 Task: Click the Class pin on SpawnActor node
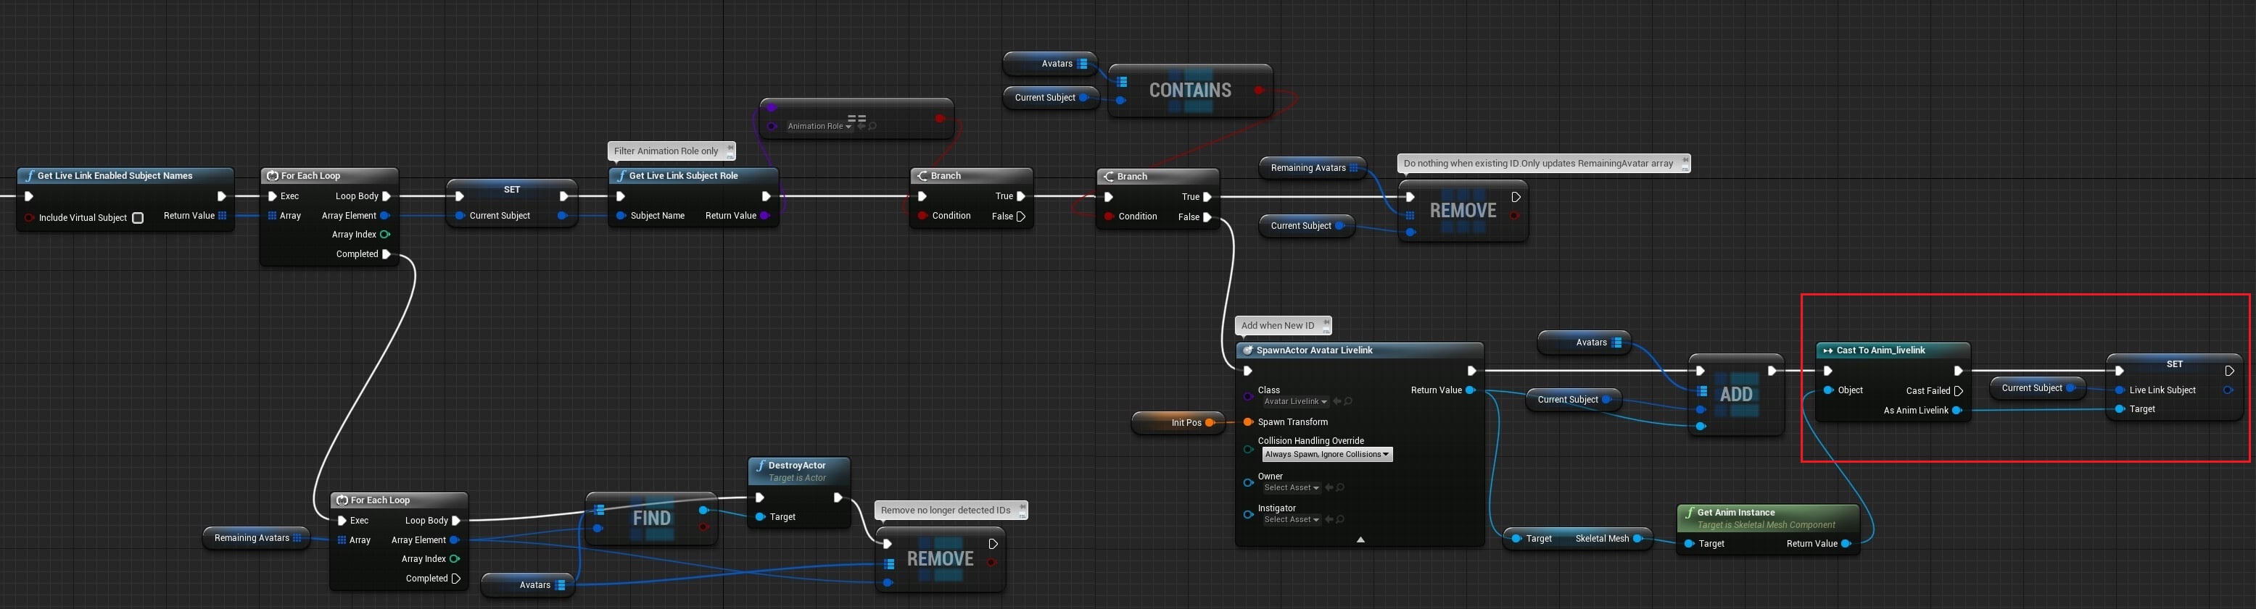[1248, 396]
